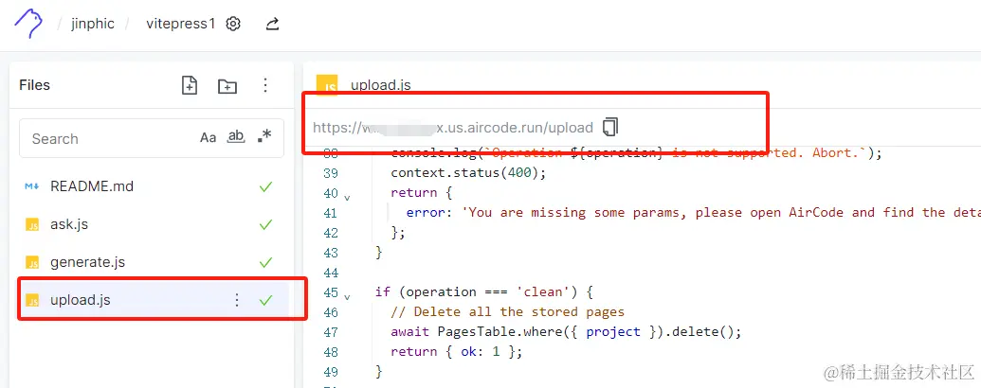Click line number 39 in the gutter

point(331,173)
